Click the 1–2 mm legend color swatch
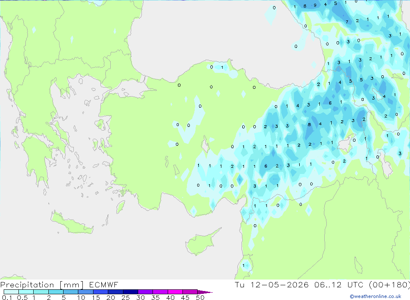The image size is (410, 300). [41, 292]
